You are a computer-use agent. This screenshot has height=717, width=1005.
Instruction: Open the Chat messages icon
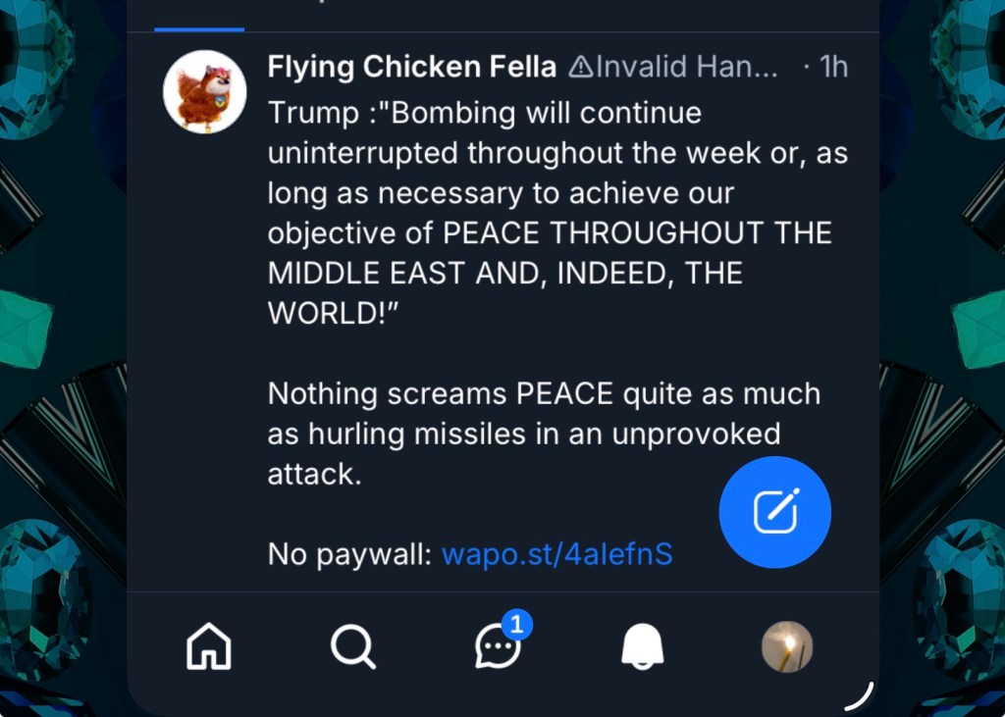(497, 647)
